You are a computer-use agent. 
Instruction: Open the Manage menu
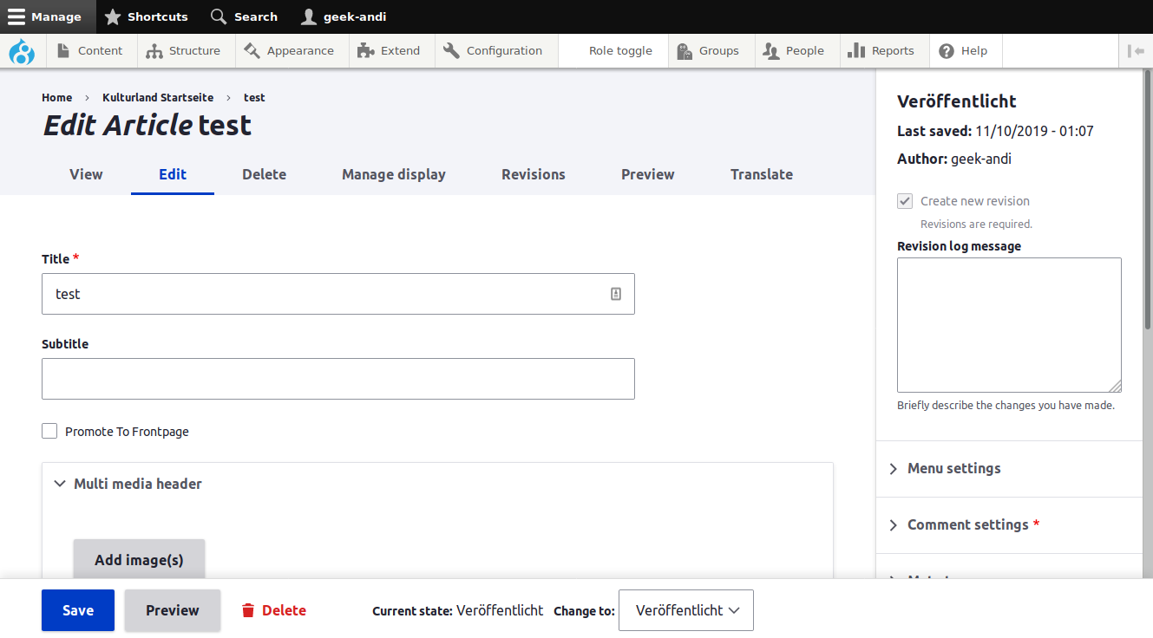tap(48, 16)
